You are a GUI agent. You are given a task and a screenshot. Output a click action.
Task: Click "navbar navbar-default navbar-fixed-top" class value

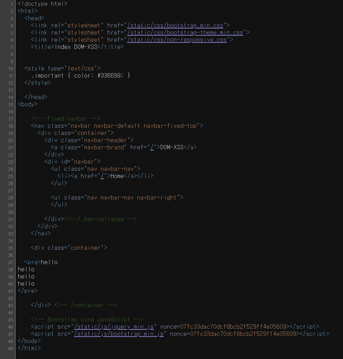click(134, 126)
